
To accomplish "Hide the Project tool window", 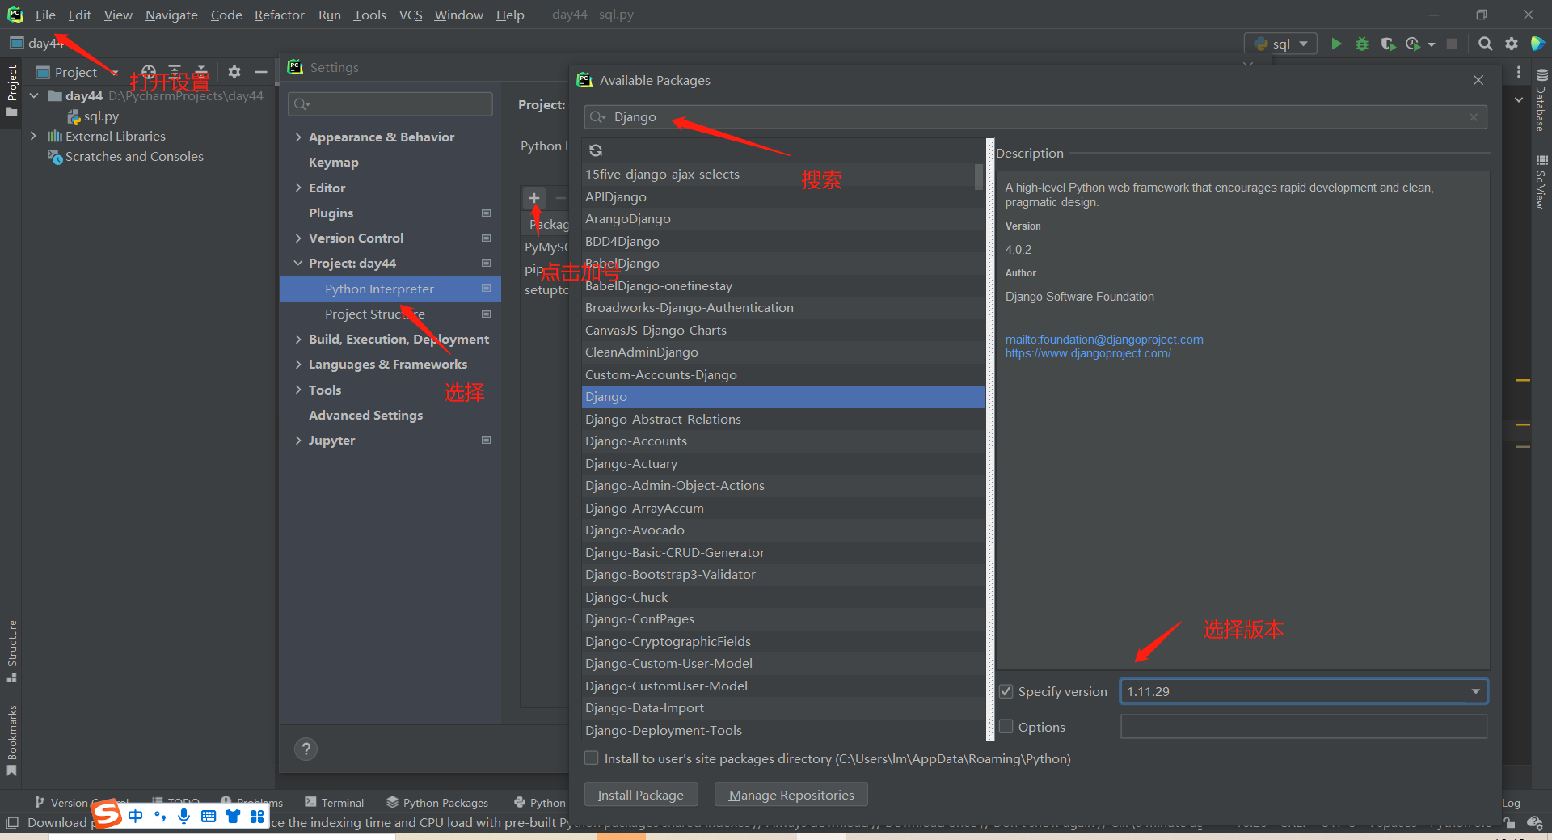I will pyautogui.click(x=261, y=72).
